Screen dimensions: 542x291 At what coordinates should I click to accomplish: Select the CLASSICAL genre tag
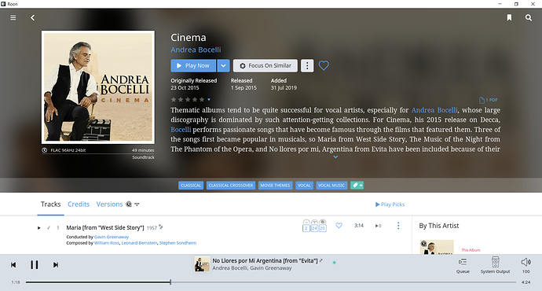[191, 186]
